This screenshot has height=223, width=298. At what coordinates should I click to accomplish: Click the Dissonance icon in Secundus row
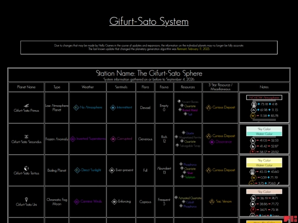pos(212,142)
